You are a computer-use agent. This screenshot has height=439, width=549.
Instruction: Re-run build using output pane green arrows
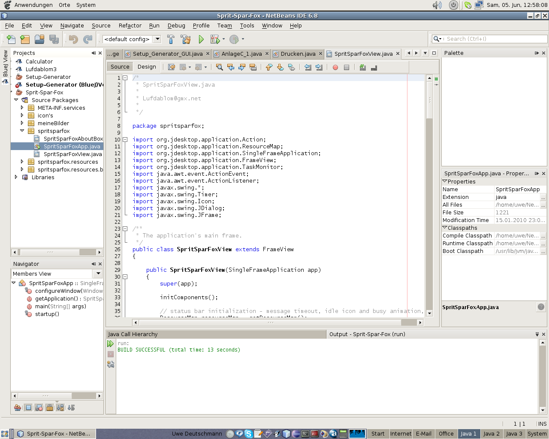tap(110, 343)
